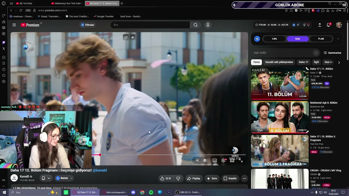Toggle subtitles in the player

click(215, 160)
